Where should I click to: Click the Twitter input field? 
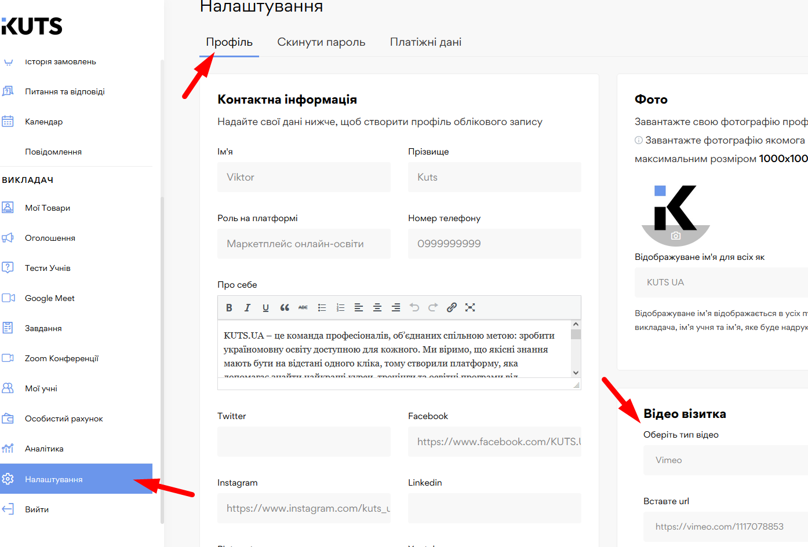[x=304, y=442]
